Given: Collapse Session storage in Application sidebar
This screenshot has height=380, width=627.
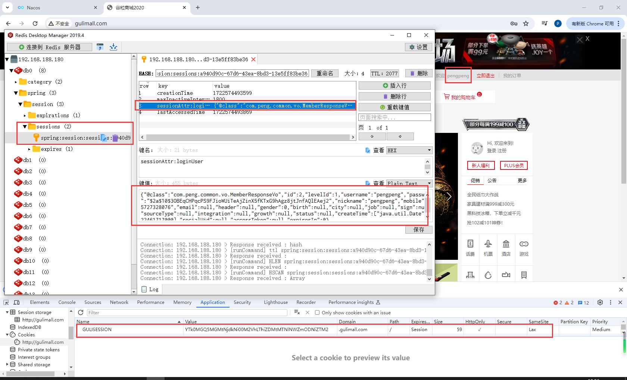Looking at the screenshot, I should click(7, 312).
